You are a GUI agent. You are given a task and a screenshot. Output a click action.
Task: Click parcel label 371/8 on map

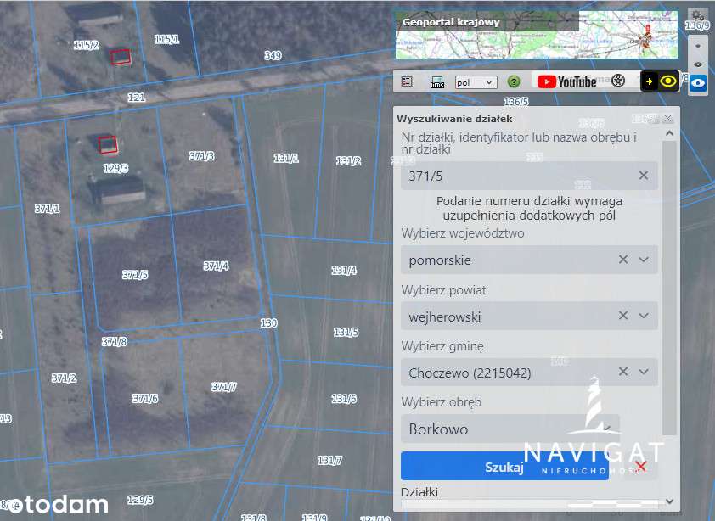115,341
